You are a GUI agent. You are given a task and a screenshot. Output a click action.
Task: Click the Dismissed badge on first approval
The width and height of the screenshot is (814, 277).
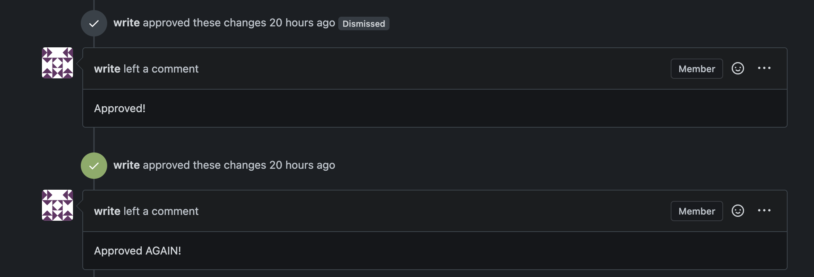click(364, 24)
